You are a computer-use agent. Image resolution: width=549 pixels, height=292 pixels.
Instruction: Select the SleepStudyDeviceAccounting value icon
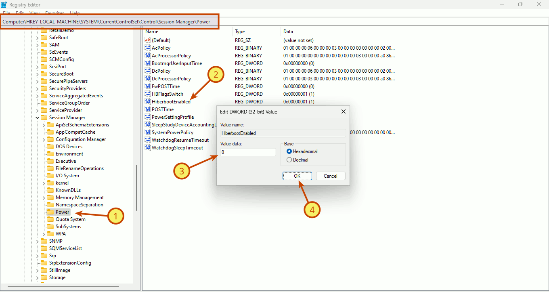pos(147,125)
